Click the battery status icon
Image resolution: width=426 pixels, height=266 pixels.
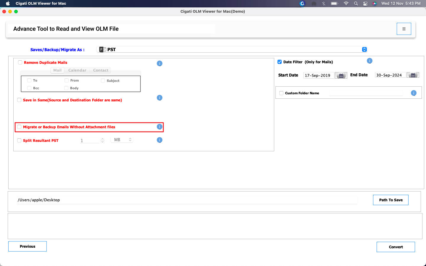(x=334, y=4)
